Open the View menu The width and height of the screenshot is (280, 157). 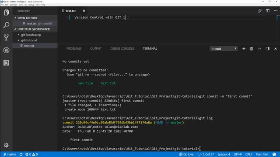coord(21,5)
